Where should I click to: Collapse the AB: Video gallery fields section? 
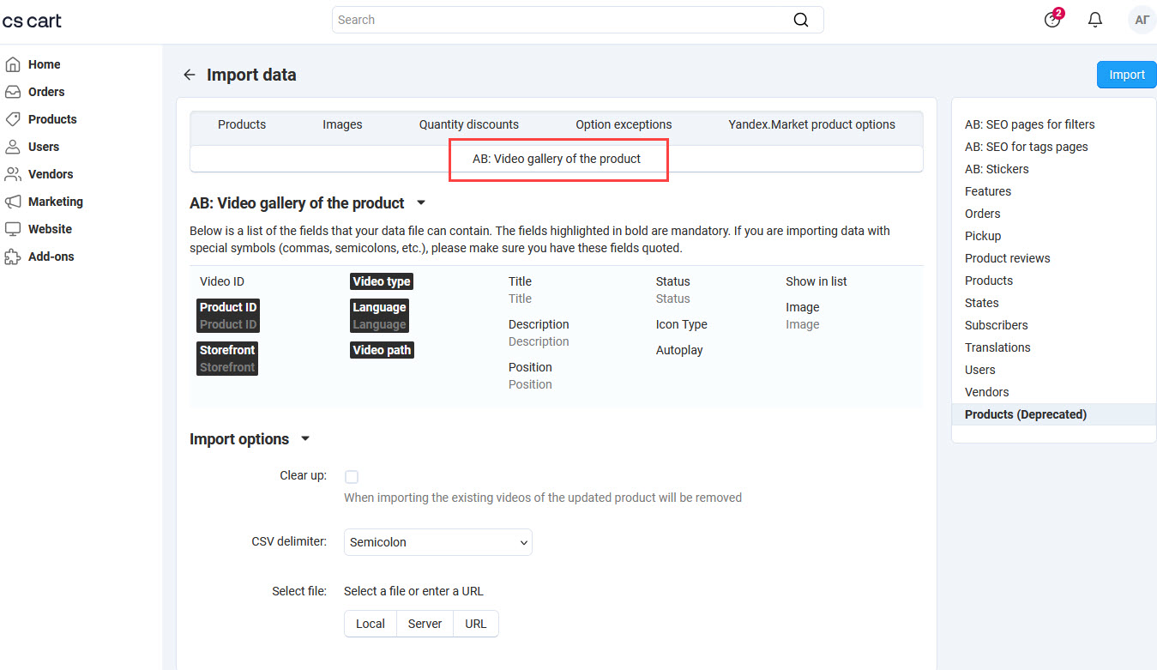tap(420, 202)
